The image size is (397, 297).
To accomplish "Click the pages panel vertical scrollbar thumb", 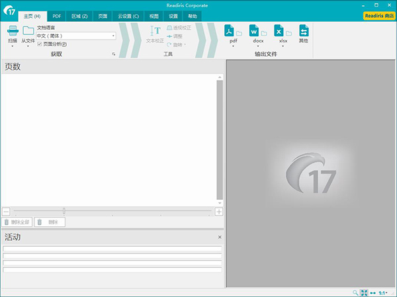I will coord(220,140).
